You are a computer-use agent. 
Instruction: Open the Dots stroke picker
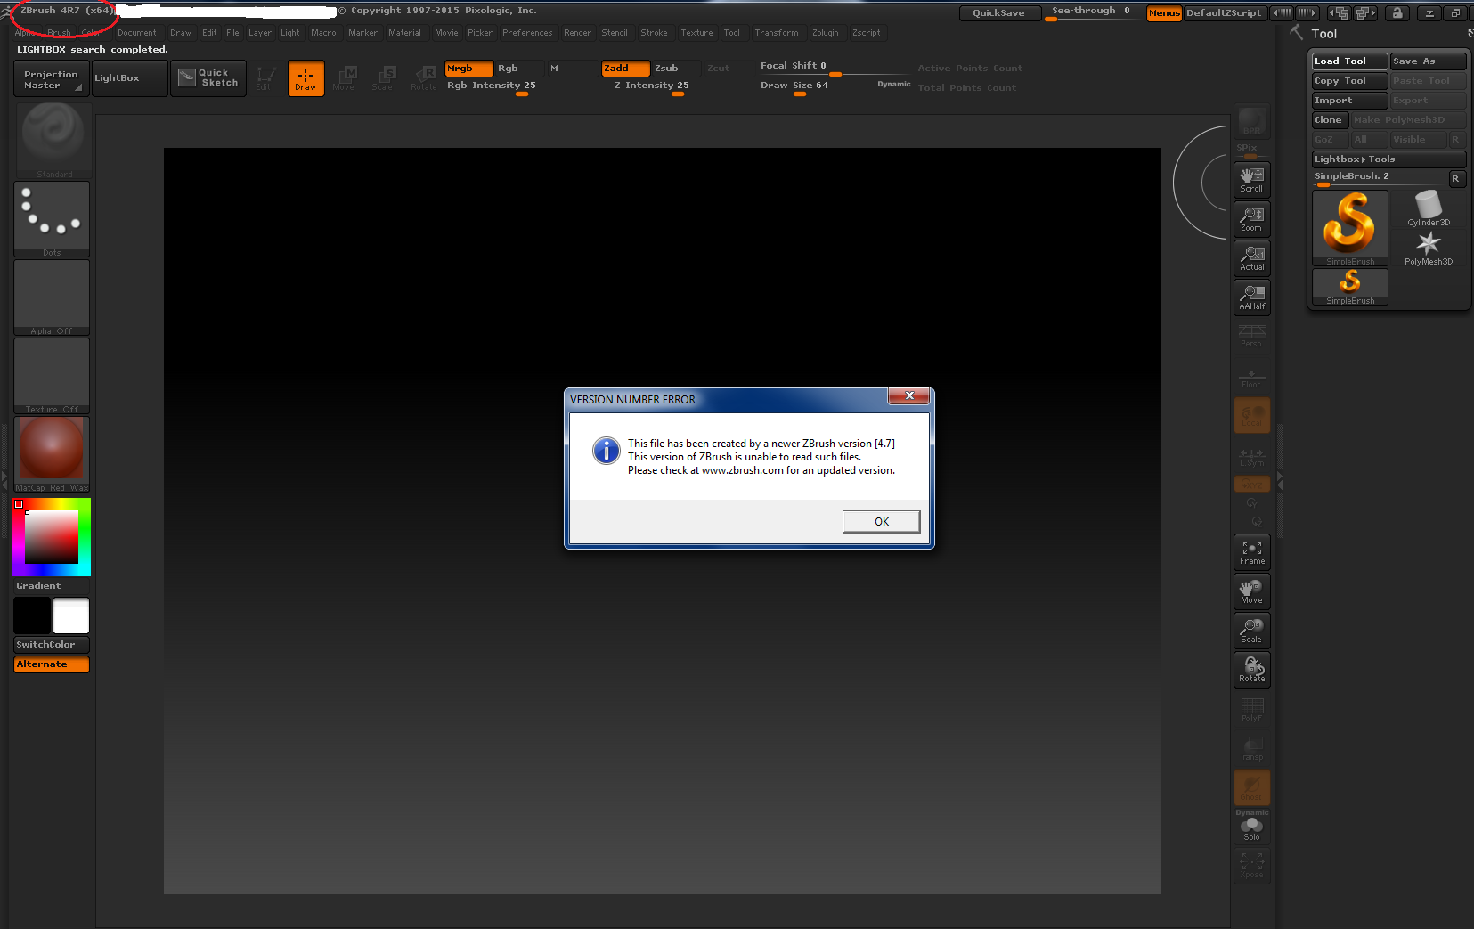coord(52,218)
